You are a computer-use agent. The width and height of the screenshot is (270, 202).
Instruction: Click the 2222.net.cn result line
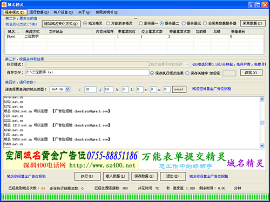point(13,121)
